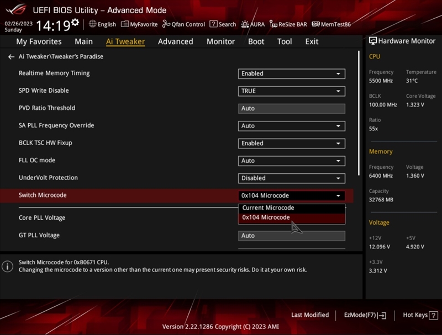Click the Hot Keys question mark icon
The image size is (442, 335).
(x=433, y=315)
